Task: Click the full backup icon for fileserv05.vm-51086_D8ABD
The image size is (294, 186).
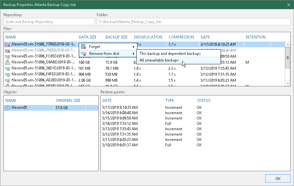Action: [x=8, y=62]
